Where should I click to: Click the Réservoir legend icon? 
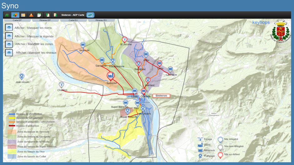coord(200,150)
